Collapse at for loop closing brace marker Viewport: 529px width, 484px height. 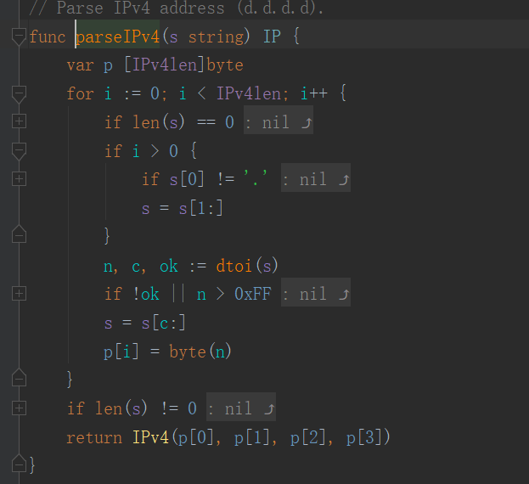[x=19, y=378]
